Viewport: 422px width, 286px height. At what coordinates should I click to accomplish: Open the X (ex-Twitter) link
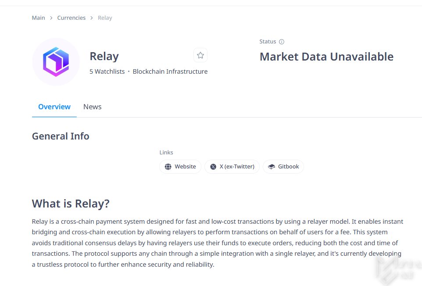pyautogui.click(x=232, y=167)
